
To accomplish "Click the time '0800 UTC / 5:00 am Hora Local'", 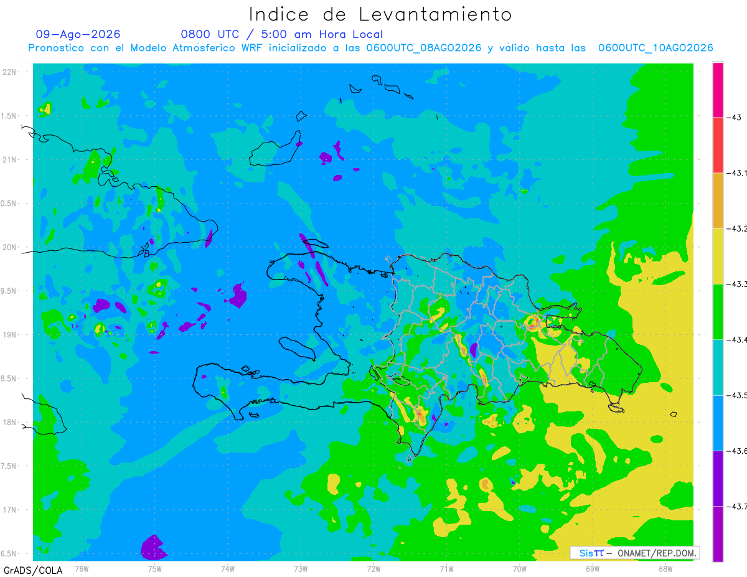I will (281, 34).
